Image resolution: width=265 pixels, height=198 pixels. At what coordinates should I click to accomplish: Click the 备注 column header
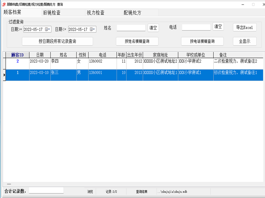(x=238, y=55)
